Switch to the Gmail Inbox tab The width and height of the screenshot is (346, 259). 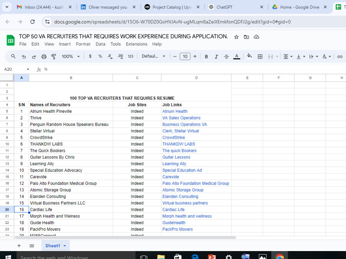[44, 7]
